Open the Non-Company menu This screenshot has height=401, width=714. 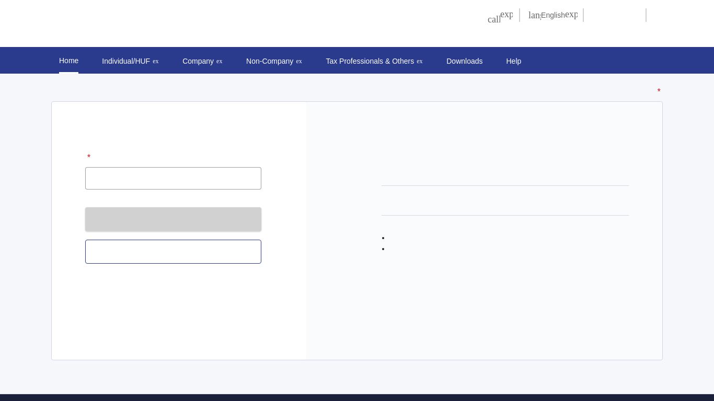(269, 61)
